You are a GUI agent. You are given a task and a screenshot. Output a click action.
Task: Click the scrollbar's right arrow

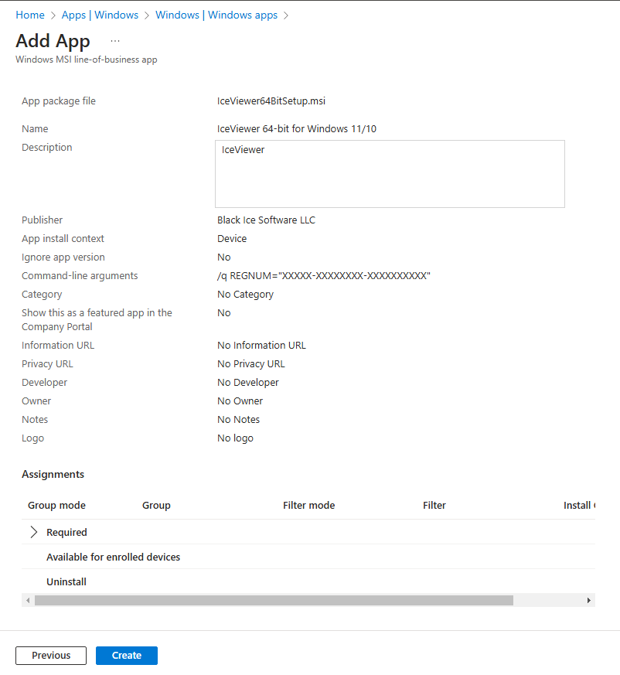pos(589,600)
